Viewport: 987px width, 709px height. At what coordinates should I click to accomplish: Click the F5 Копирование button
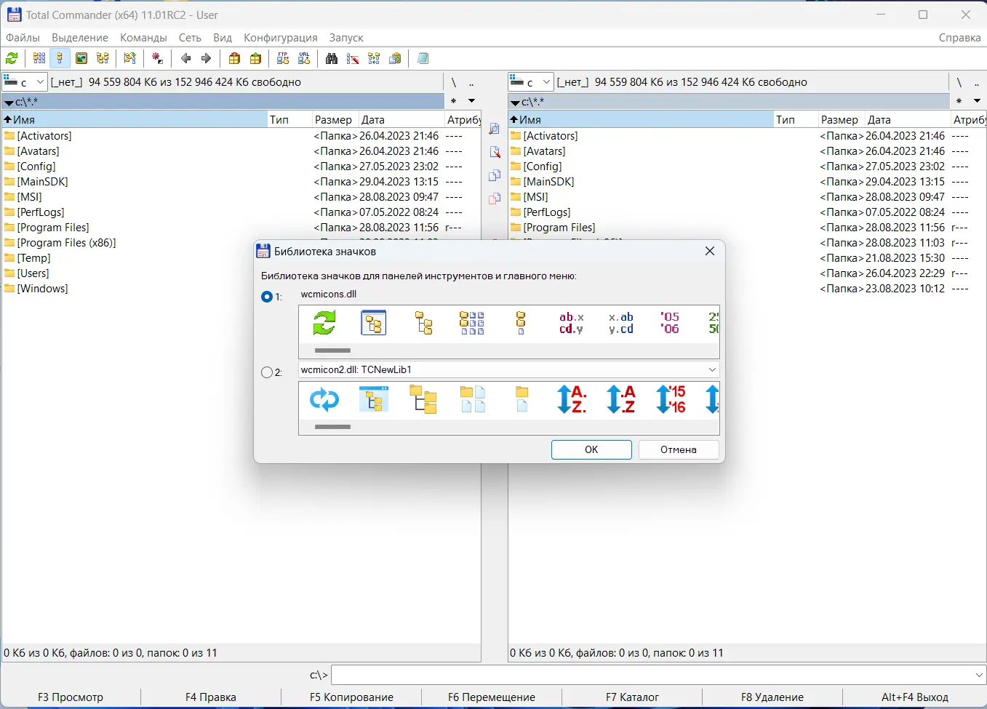[x=351, y=697]
